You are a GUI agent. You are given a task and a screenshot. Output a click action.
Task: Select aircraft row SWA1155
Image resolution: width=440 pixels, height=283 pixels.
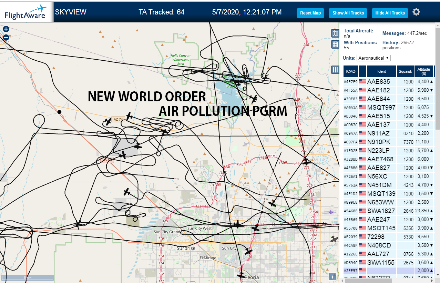389,263
